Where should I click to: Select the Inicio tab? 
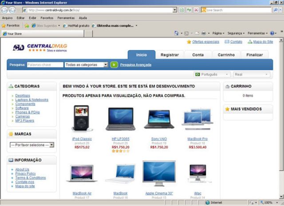tap(142, 55)
